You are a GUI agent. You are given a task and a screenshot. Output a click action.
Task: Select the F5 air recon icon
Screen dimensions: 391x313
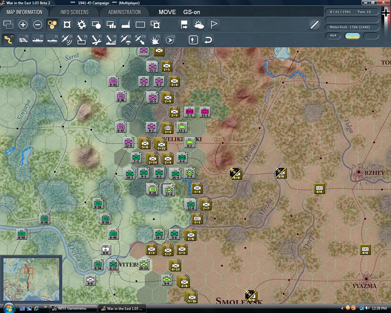click(67, 40)
